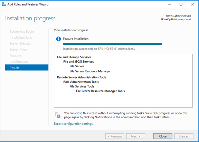Open the Before You Begin step
199x142 pixels.
pos(22,31)
